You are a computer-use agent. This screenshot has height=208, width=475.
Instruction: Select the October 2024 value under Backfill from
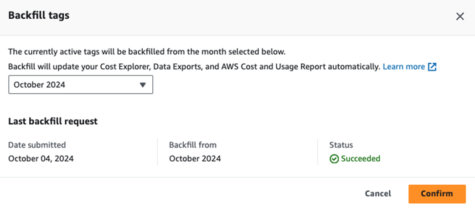195,158
